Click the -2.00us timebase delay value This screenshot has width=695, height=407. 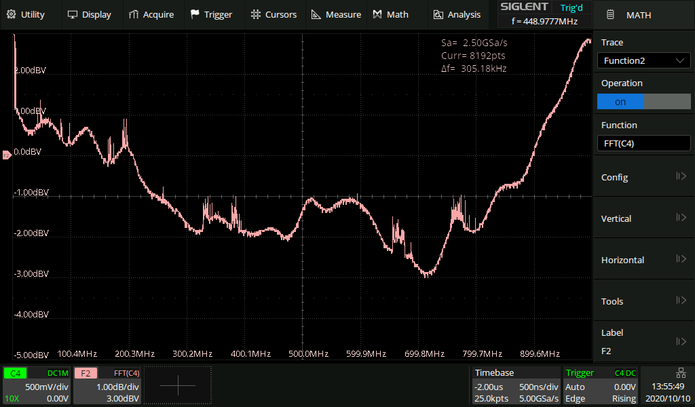click(489, 387)
